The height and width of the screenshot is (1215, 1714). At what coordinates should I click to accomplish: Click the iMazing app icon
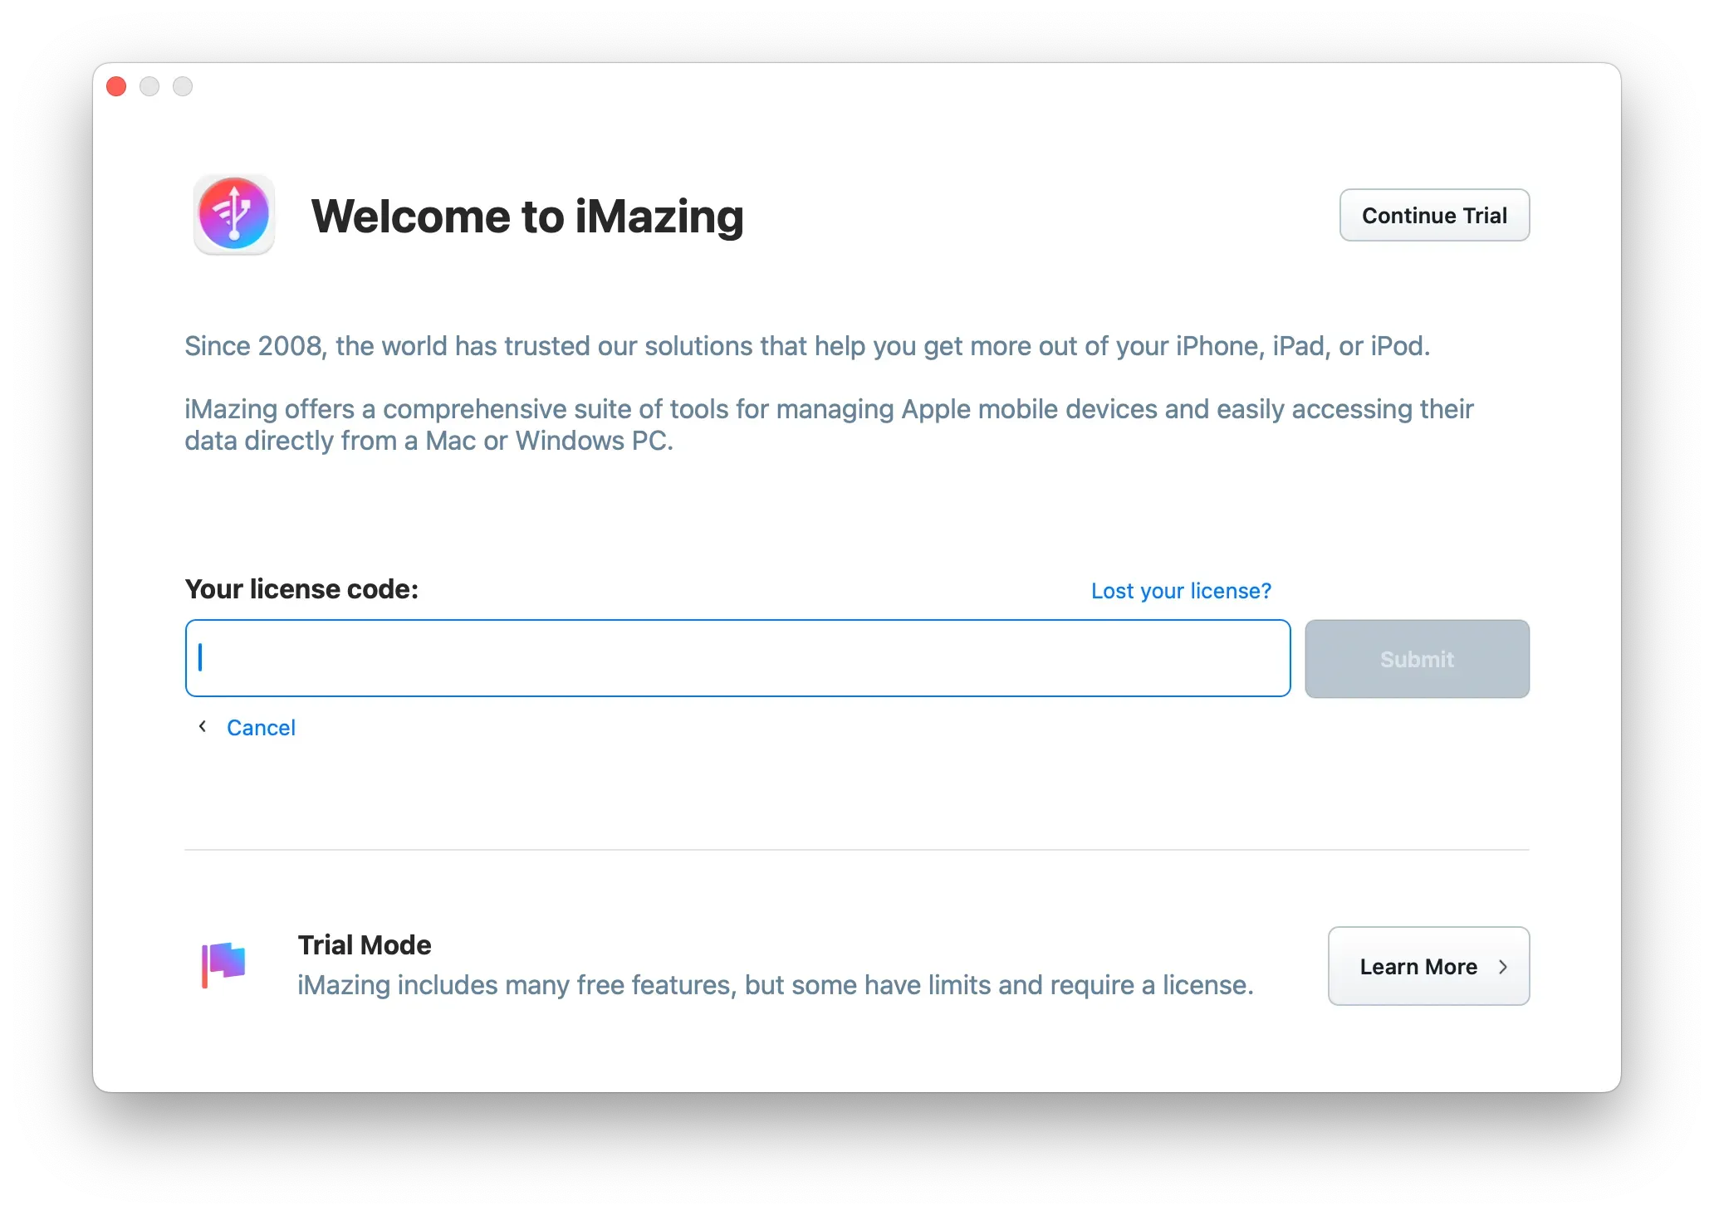(x=233, y=215)
